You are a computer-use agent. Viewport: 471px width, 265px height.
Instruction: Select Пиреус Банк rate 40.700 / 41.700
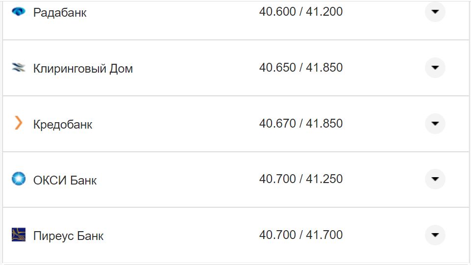(301, 235)
